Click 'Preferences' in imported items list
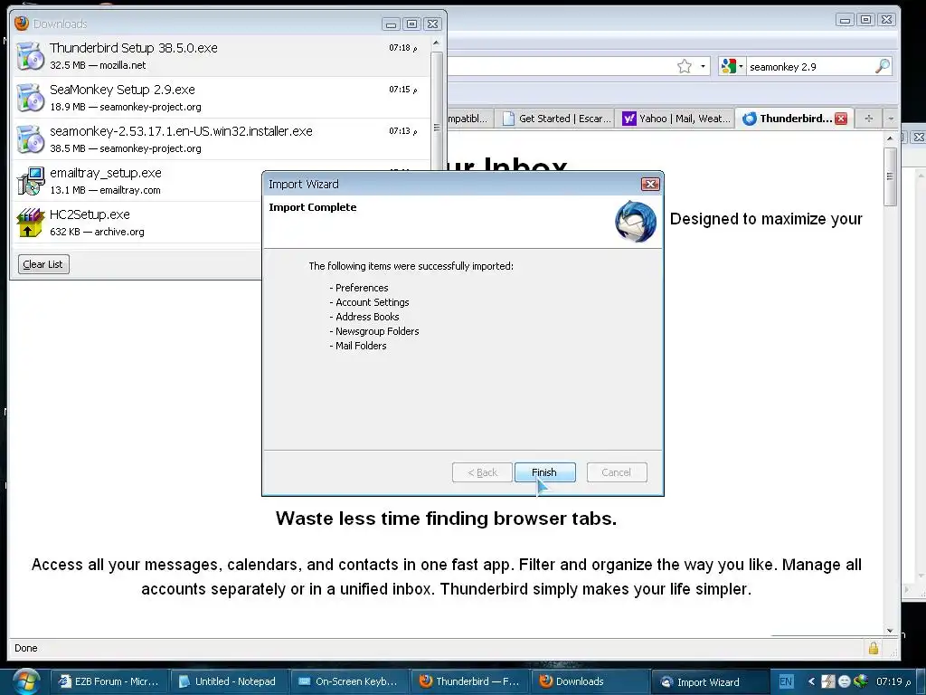The image size is (926, 695). coord(362,288)
